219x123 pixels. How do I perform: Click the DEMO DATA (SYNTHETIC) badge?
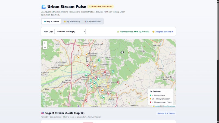pyautogui.click(x=101, y=7)
